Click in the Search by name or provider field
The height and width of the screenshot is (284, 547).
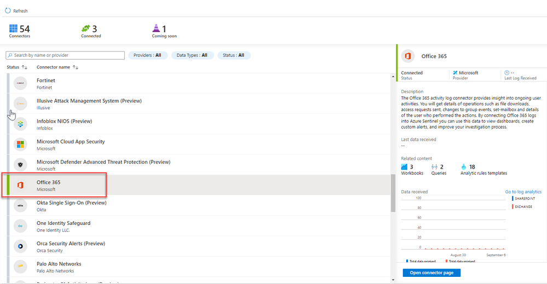pyautogui.click(x=65, y=55)
